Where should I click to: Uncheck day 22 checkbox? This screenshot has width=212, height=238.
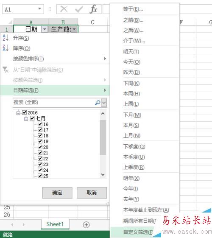pos(40,159)
